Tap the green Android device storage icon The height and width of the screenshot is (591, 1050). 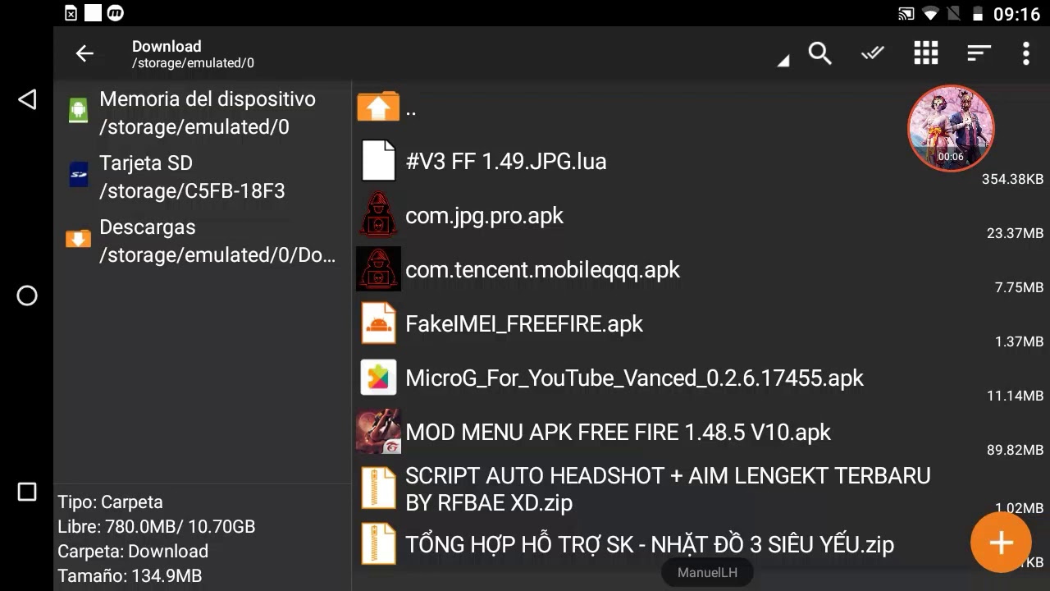78,110
